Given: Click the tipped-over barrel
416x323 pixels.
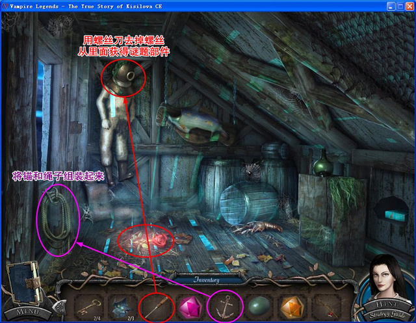Looking at the screenshot, I should [x=250, y=203].
